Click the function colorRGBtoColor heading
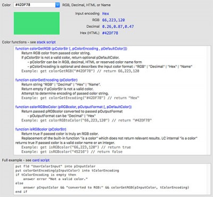 (x=73, y=107)
